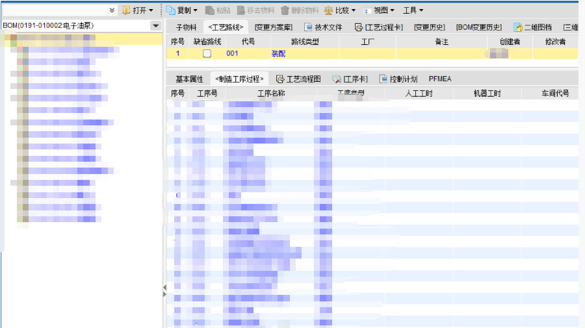Viewport: 585px width, 328px height.
Task: Select the 工艺路线 tab
Action: [226, 27]
